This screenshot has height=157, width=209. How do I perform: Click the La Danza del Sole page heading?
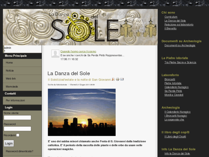69,73
